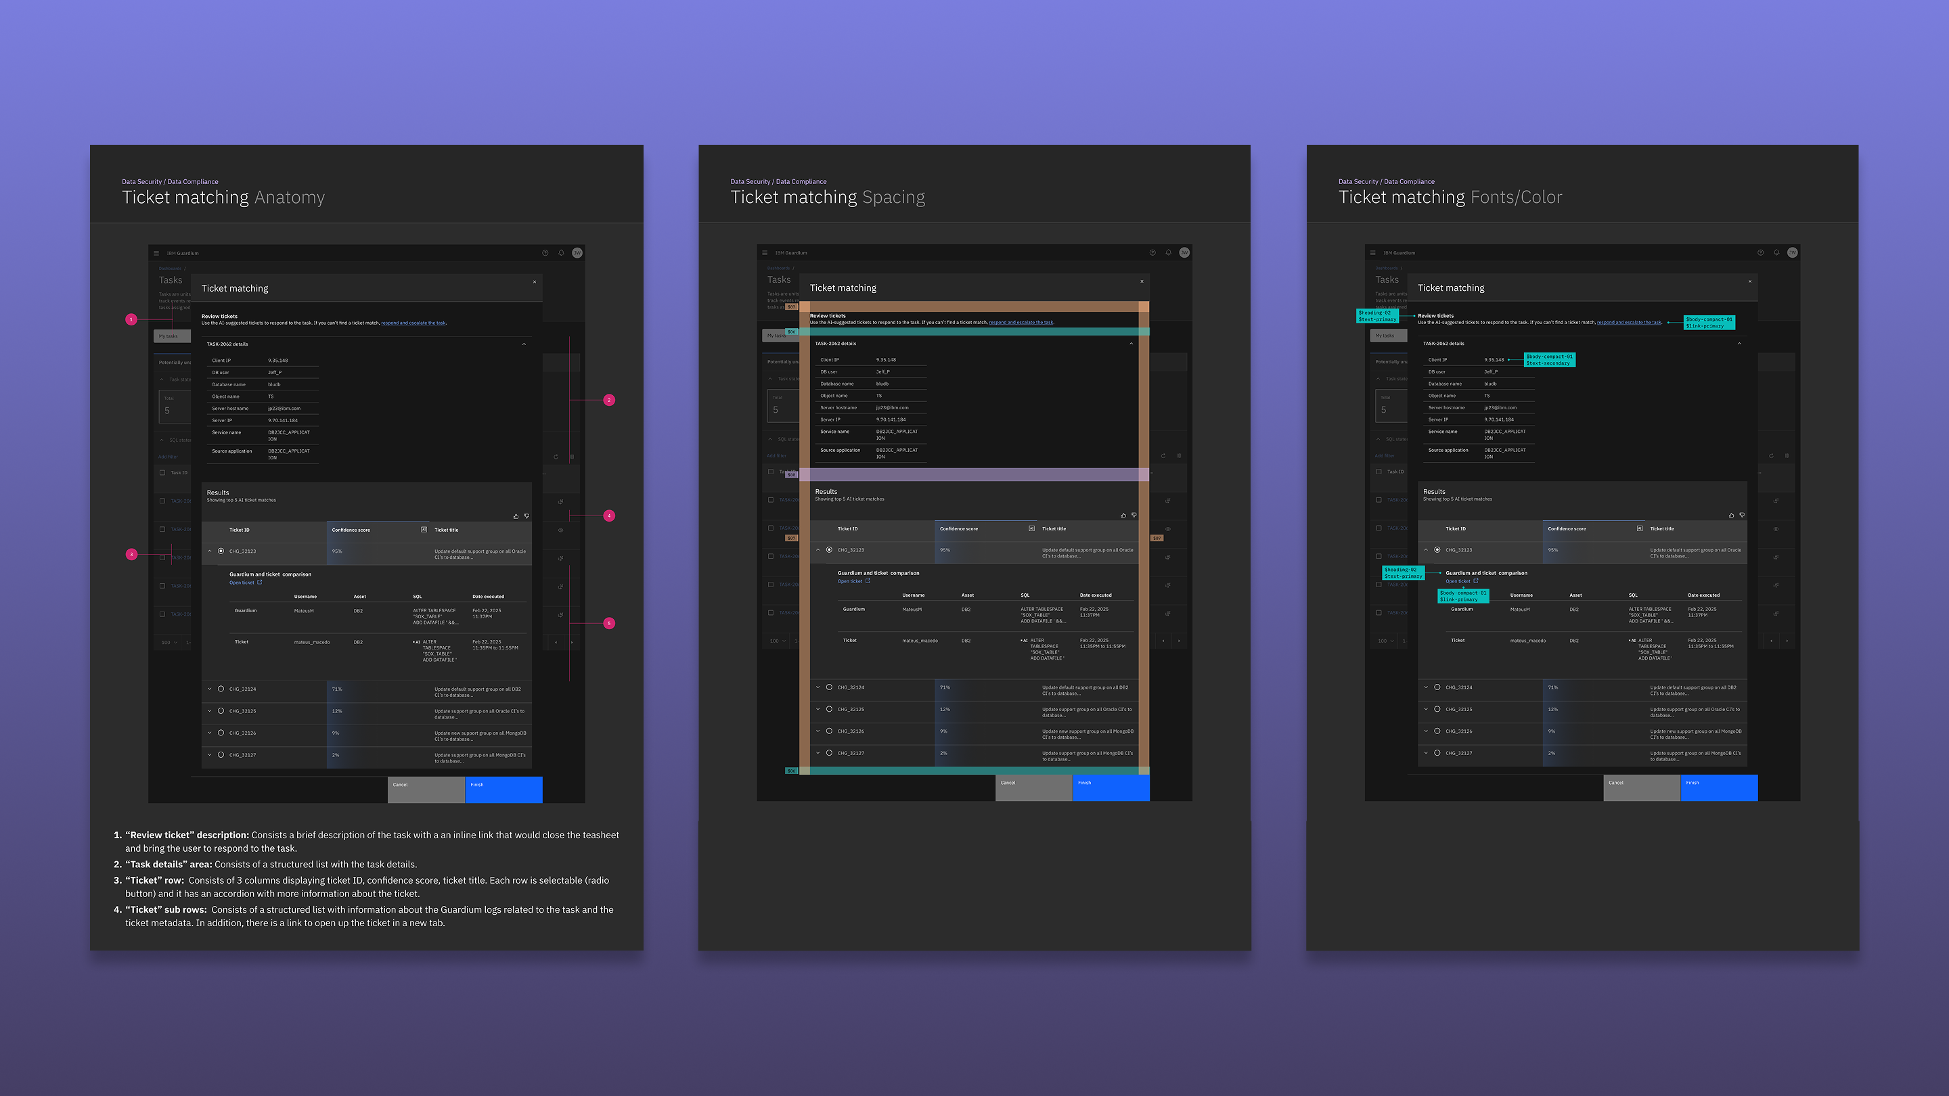Viewport: 1949px width, 1096px height.
Task: Collapse TASK-2062 details in the Spacing mockup
Action: pos(1131,344)
